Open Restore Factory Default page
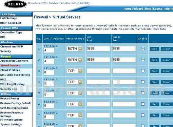 [x=16, y=103]
